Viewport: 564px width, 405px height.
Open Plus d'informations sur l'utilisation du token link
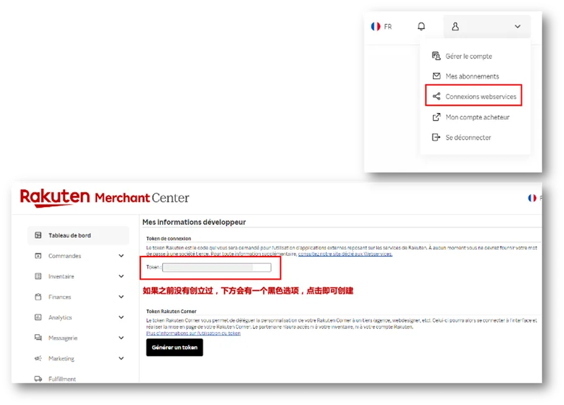pyautogui.click(x=194, y=333)
